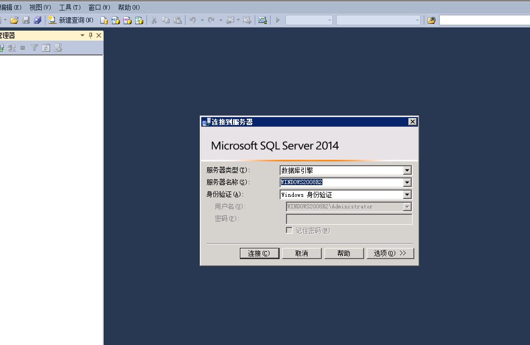Select the XMLA query toolbar icon
Image resolution: width=530 pixels, height=345 pixels.
point(138,20)
